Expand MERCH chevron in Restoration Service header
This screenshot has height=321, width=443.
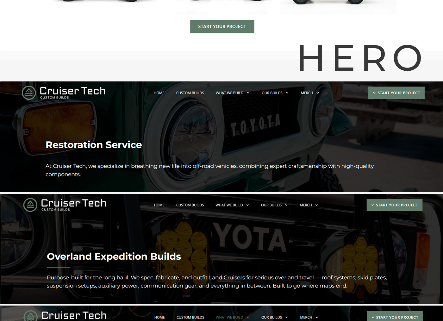coord(318,93)
